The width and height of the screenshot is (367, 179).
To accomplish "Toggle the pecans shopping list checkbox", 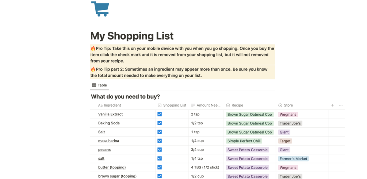I will point(160,150).
